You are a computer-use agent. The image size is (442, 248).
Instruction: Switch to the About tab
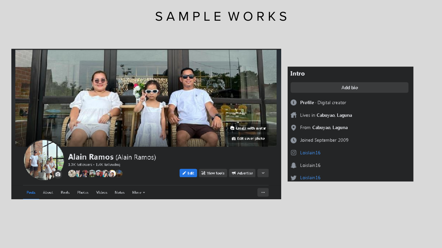pos(48,192)
